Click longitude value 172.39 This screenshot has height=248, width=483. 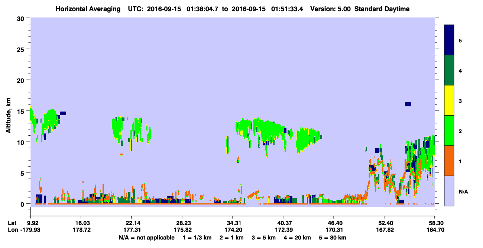[x=283, y=230]
